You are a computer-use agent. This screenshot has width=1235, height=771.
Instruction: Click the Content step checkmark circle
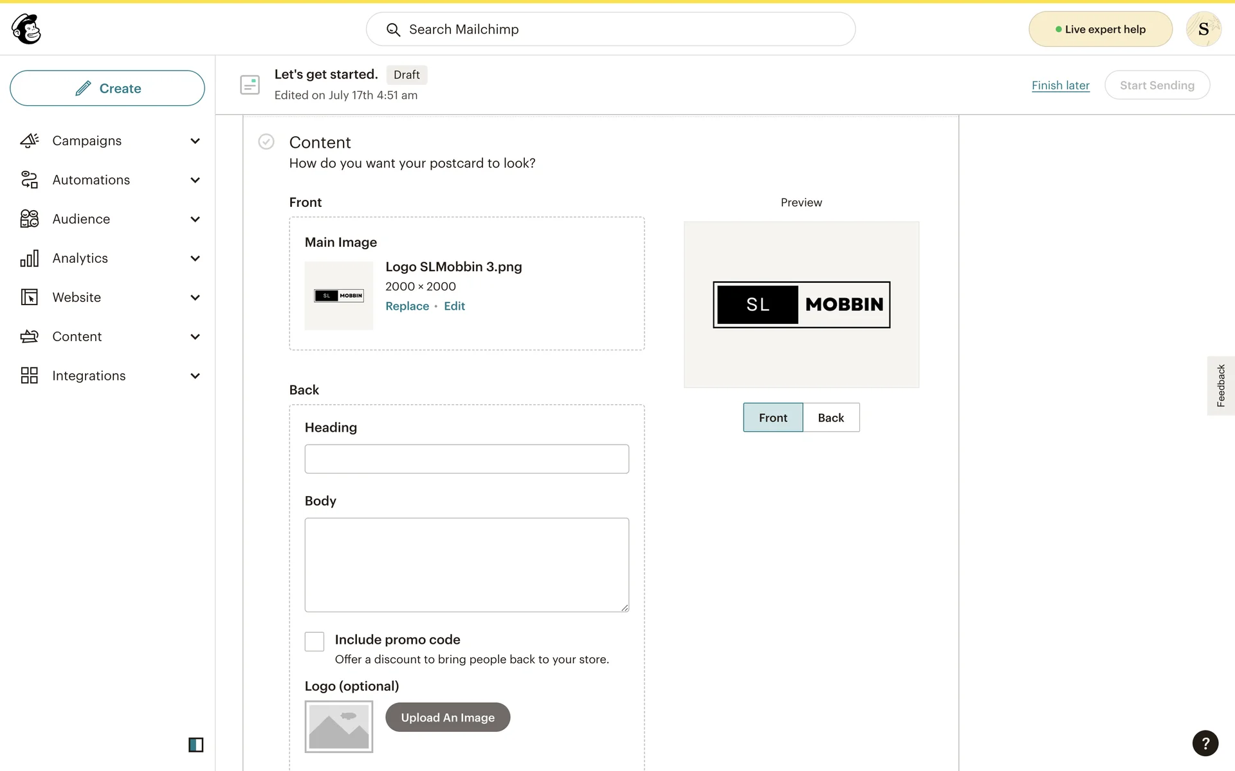click(266, 141)
